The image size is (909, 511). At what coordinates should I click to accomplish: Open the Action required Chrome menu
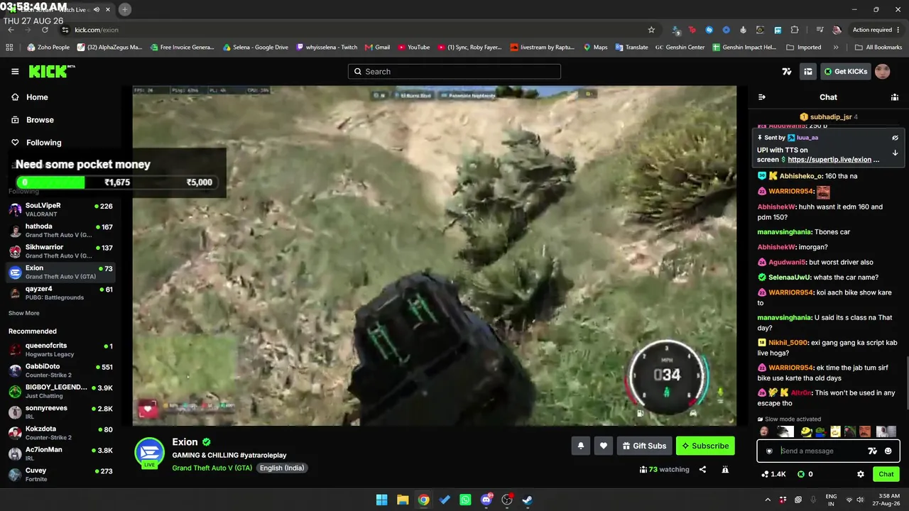(876, 30)
